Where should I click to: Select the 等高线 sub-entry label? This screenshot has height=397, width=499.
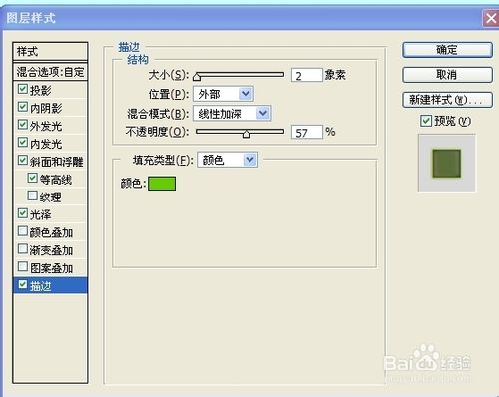(56, 180)
